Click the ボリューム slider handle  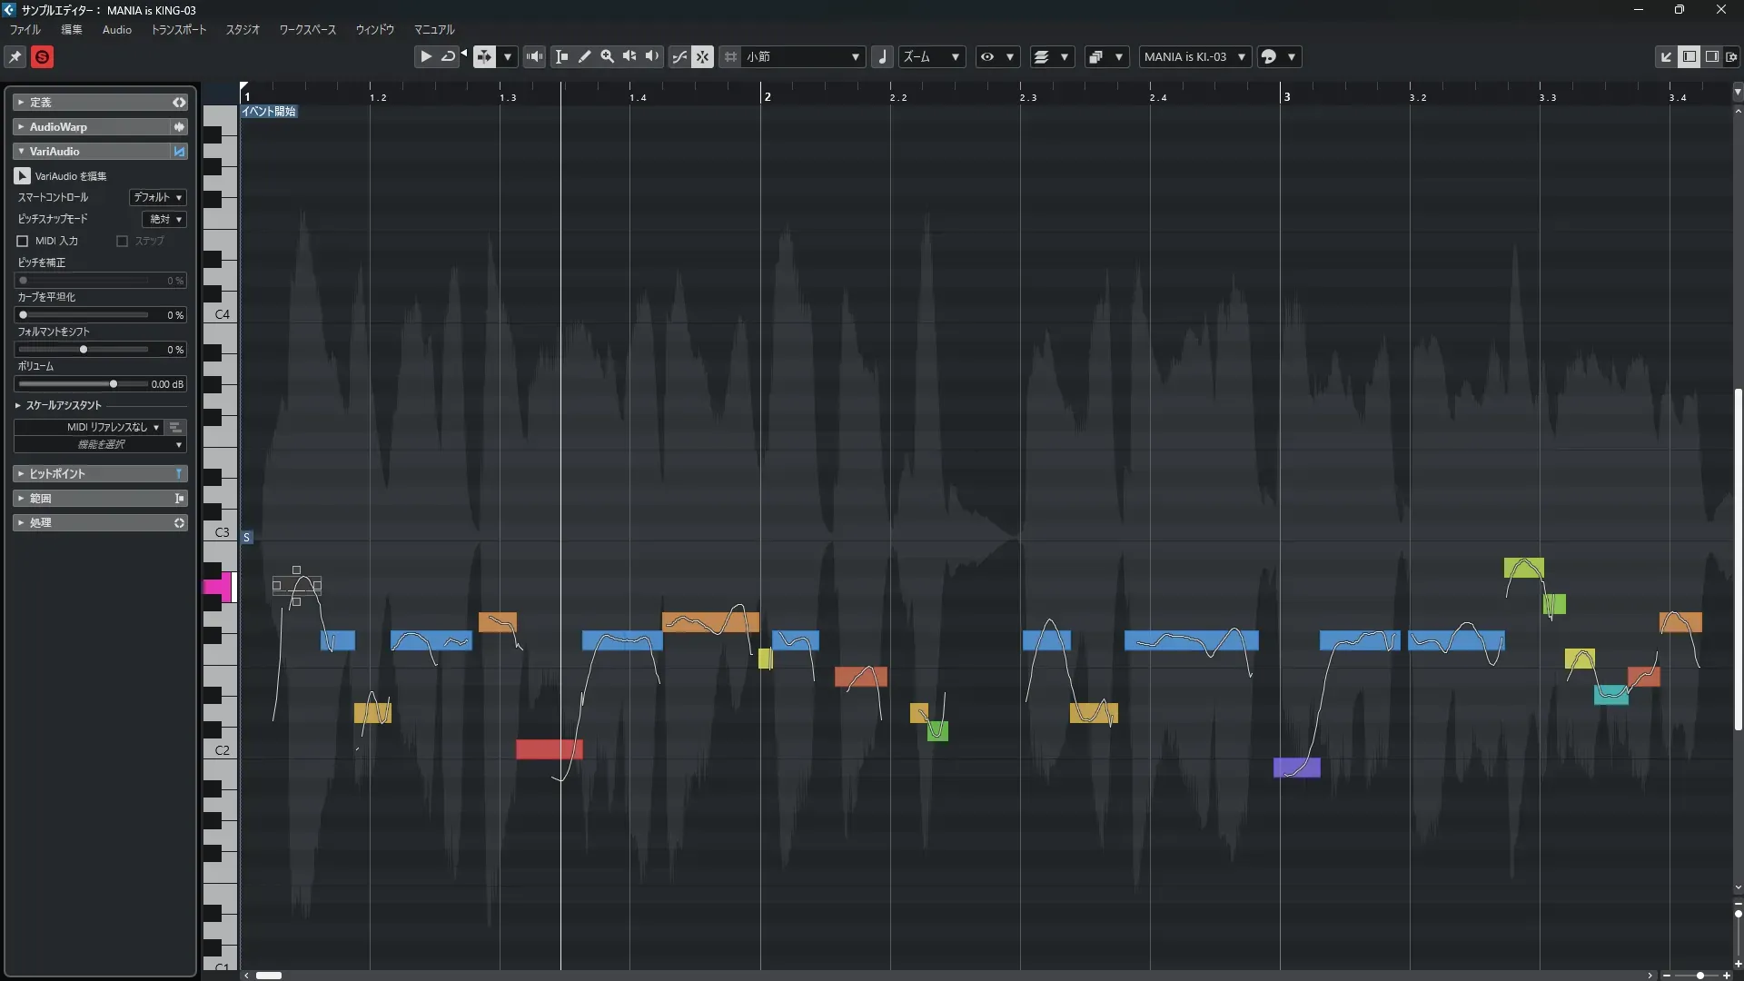[x=113, y=384]
